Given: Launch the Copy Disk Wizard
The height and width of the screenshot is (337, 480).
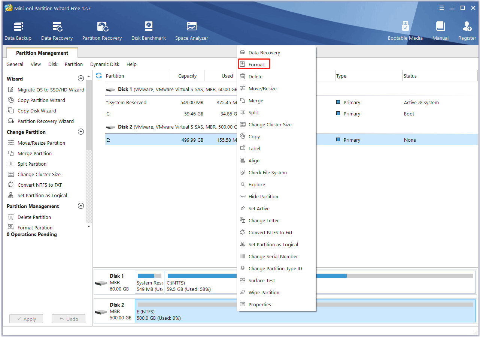Looking at the screenshot, I should 32,111.
